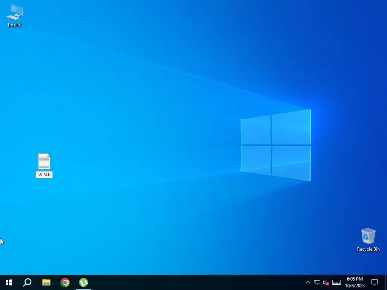Open Google Chrome from taskbar
The width and height of the screenshot is (387, 290).
coord(65,282)
